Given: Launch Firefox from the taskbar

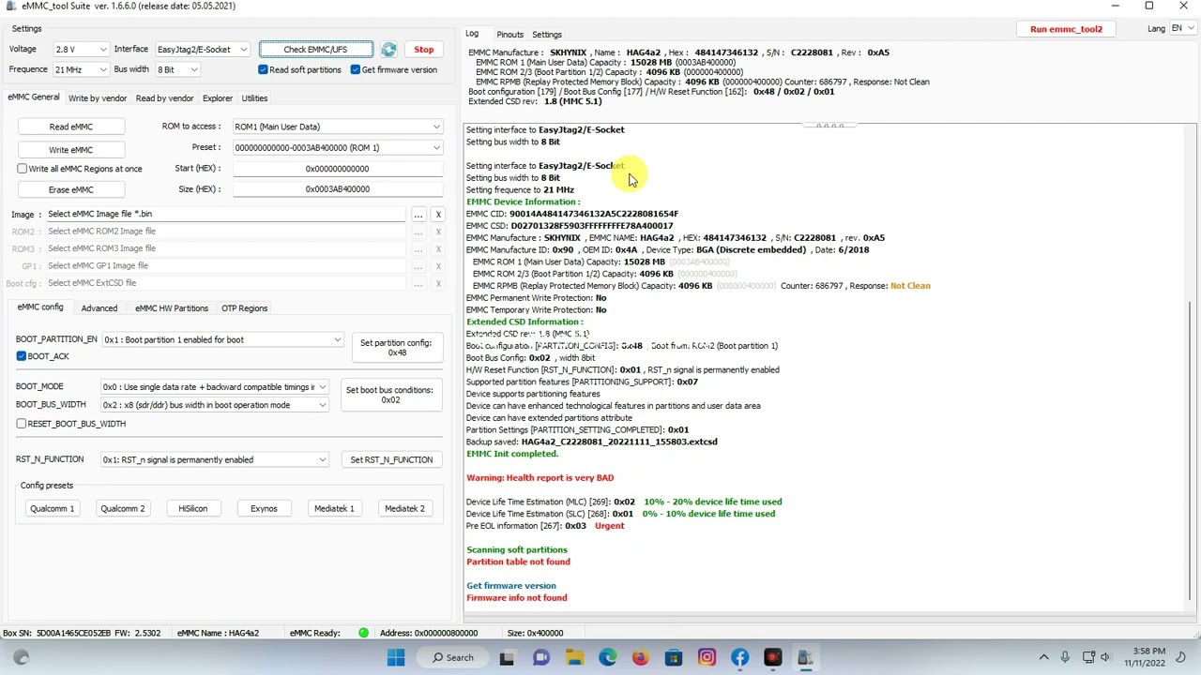Looking at the screenshot, I should click(x=640, y=657).
